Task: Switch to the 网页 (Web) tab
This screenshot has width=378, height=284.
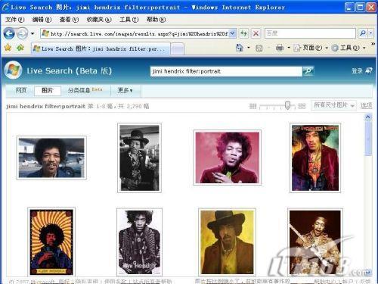Action: coord(21,90)
